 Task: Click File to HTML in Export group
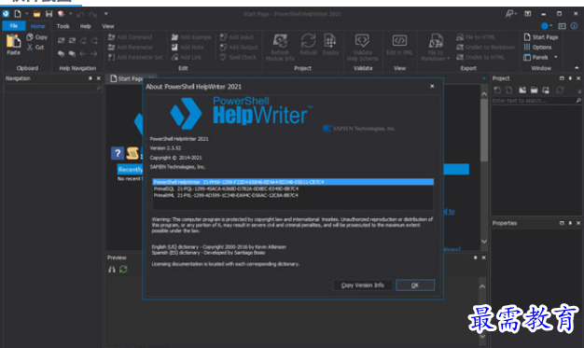click(x=476, y=37)
